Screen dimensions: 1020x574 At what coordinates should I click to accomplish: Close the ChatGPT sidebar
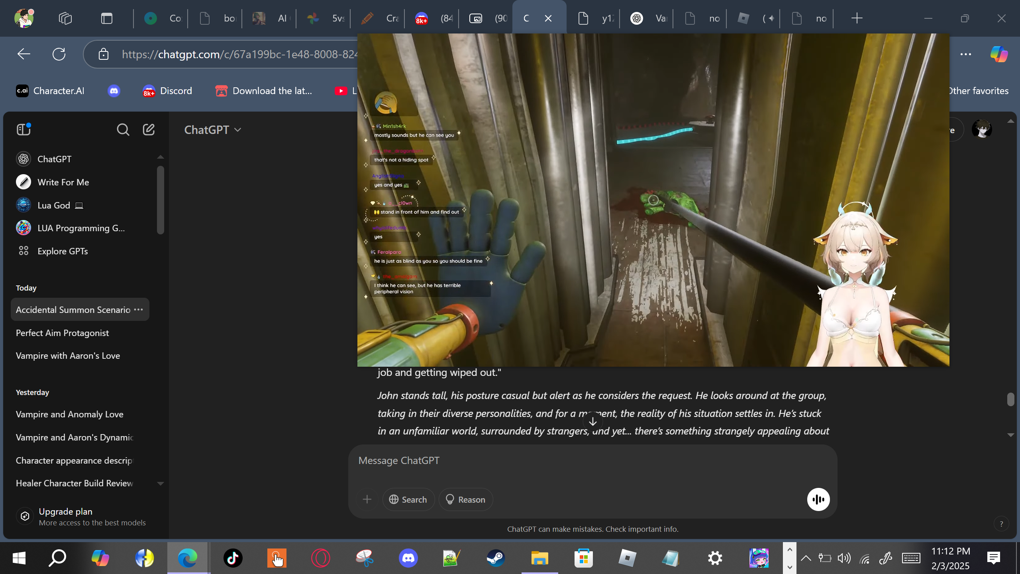click(24, 129)
